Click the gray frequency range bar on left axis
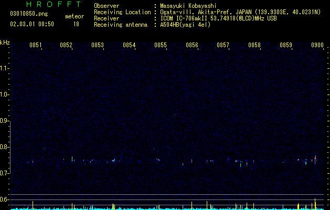 pyautogui.click(x=10, y=147)
